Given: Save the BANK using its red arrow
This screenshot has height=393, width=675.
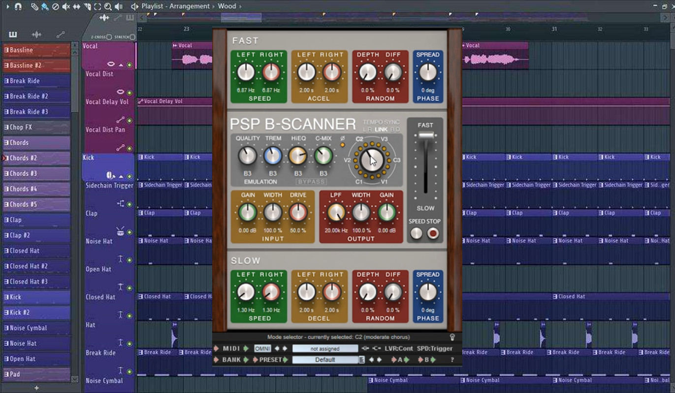Looking at the screenshot, I should click(x=216, y=360).
